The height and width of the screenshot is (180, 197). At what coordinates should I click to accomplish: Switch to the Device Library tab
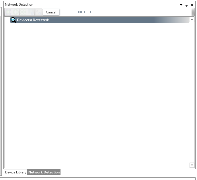[16, 172]
